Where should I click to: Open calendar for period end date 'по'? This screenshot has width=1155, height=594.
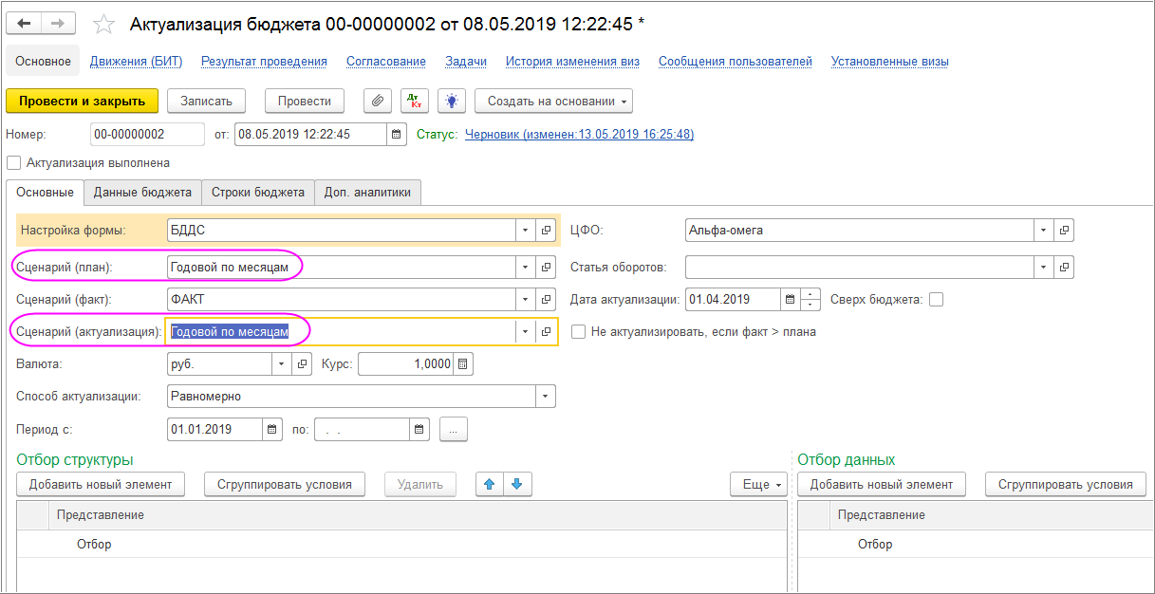[419, 430]
